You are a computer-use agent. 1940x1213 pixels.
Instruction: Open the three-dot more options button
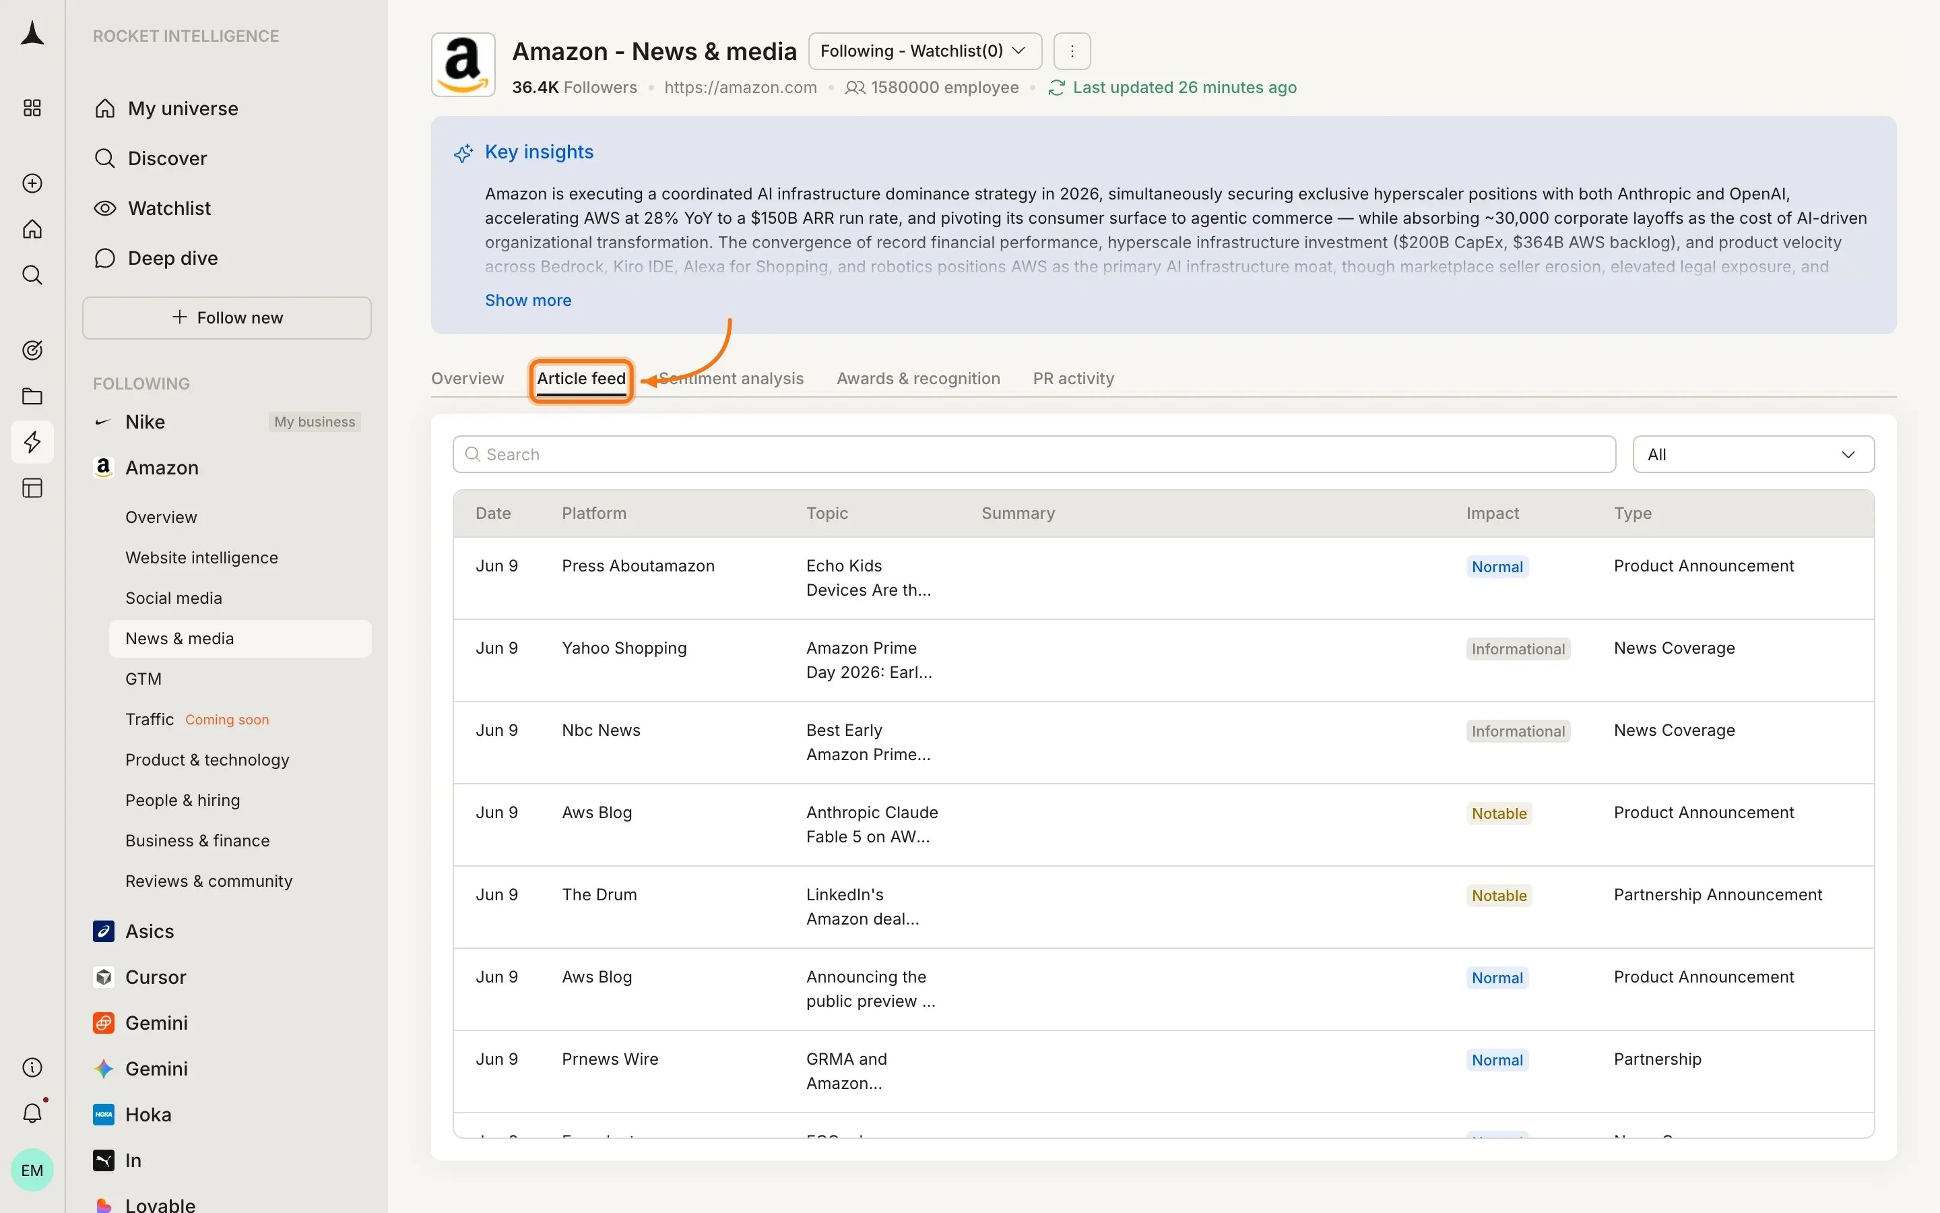pos(1072,51)
